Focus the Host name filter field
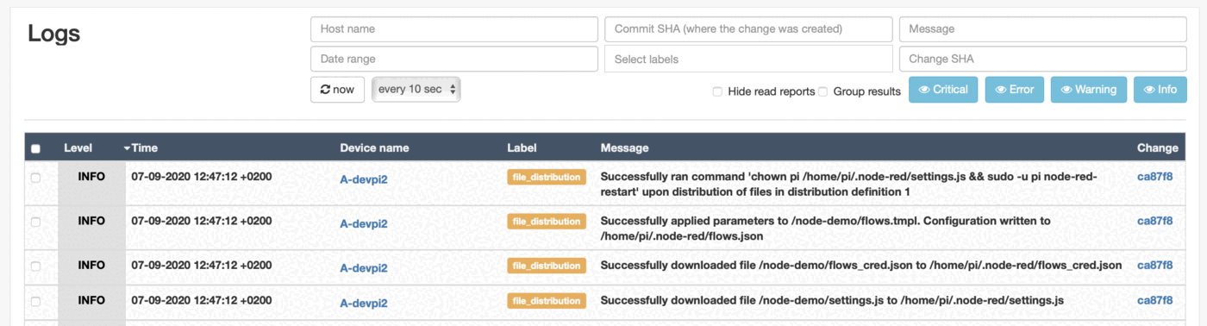The width and height of the screenshot is (1207, 326). [453, 28]
